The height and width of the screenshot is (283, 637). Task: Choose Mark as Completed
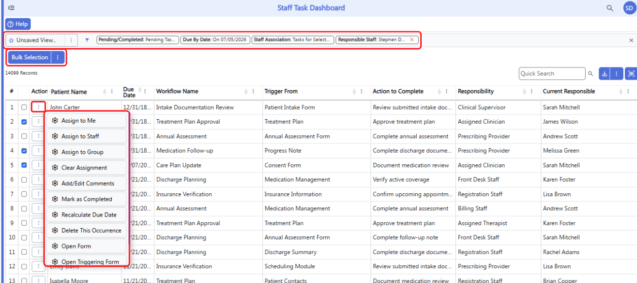click(87, 199)
